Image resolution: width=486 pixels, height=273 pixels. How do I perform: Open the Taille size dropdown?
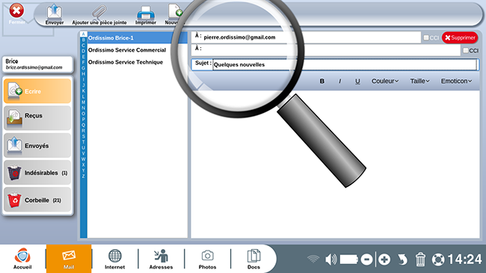tap(420, 81)
